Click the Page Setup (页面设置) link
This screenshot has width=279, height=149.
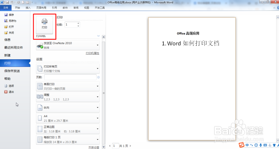pyautogui.click(x=94, y=147)
